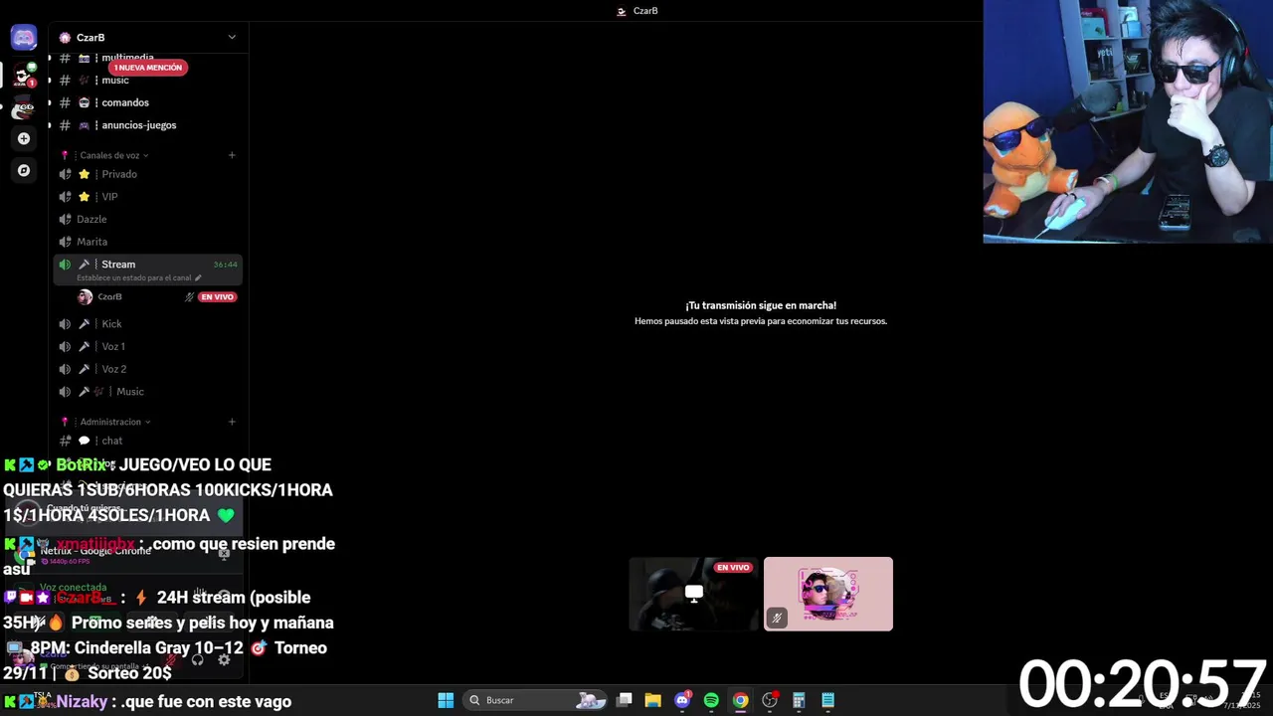Open Discord home direct messages icon
Image resolution: width=1273 pixels, height=716 pixels.
pos(24,38)
